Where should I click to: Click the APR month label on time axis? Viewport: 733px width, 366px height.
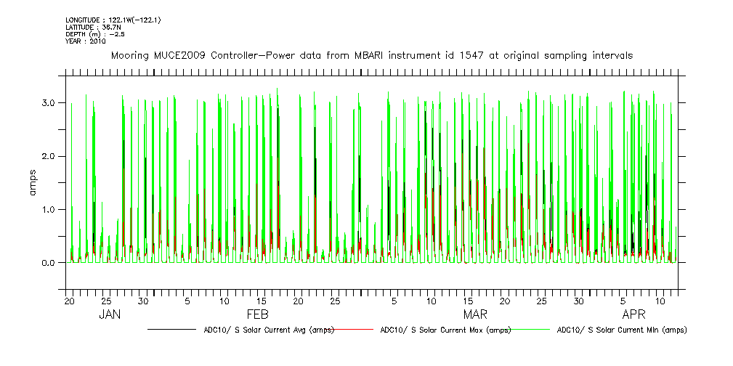coord(634,315)
